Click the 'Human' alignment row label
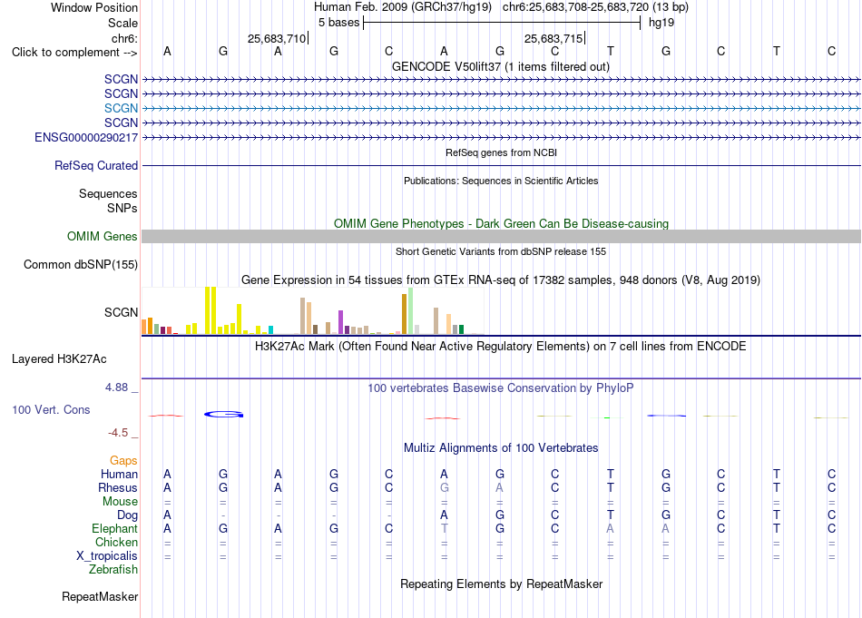Image resolution: width=862 pixels, height=618 pixels. [x=119, y=474]
